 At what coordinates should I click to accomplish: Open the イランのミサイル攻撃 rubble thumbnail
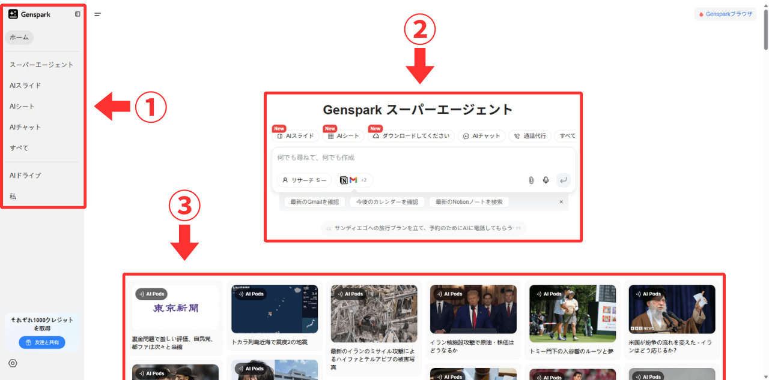[374, 313]
